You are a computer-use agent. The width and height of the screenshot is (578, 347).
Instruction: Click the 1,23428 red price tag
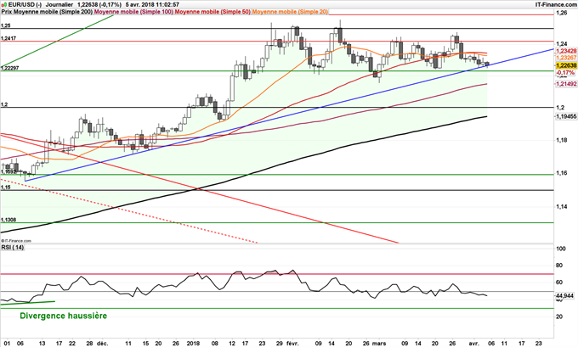pyautogui.click(x=566, y=51)
